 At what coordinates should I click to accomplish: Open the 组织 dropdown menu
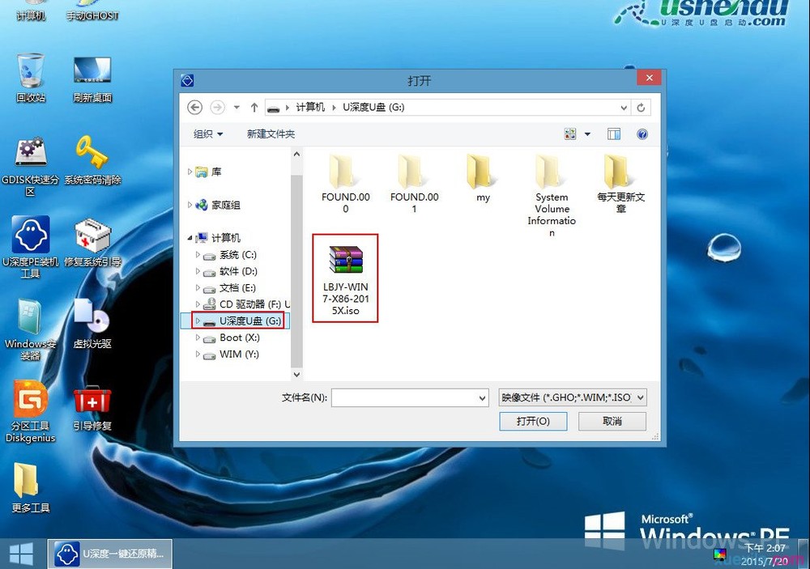(x=207, y=134)
